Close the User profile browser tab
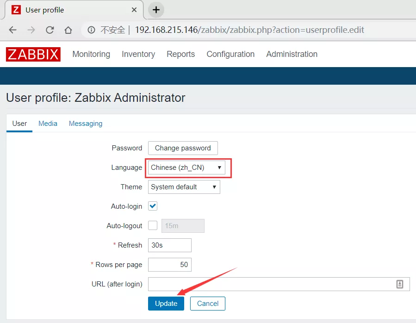 point(134,10)
